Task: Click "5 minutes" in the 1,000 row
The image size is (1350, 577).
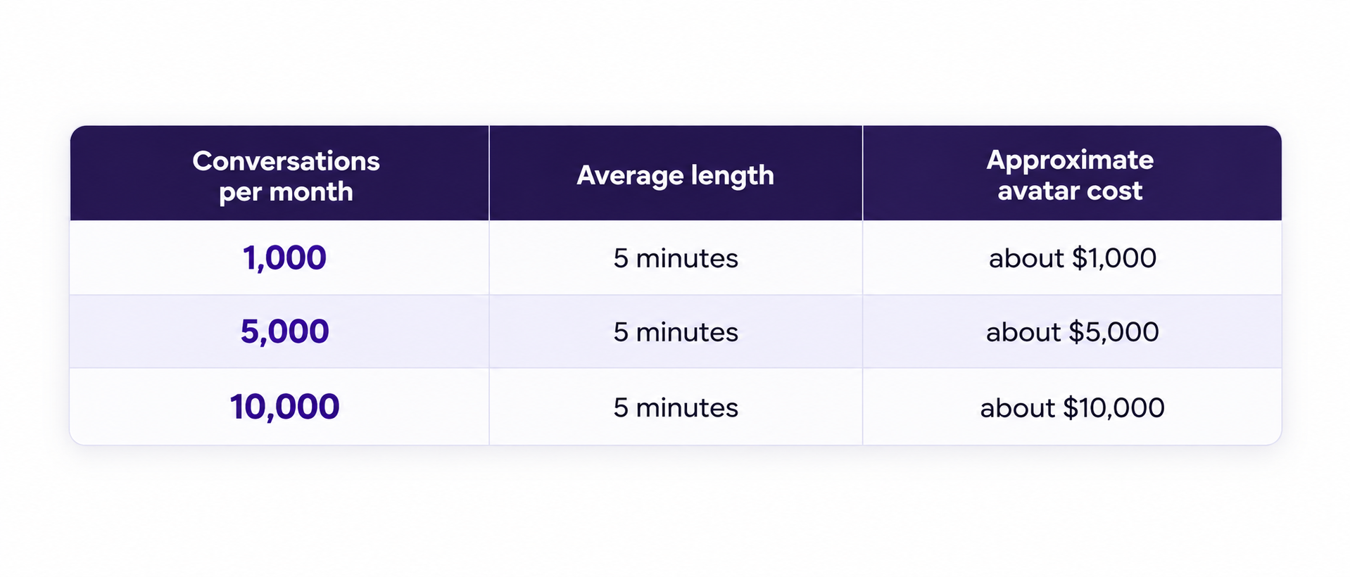Action: 676,258
